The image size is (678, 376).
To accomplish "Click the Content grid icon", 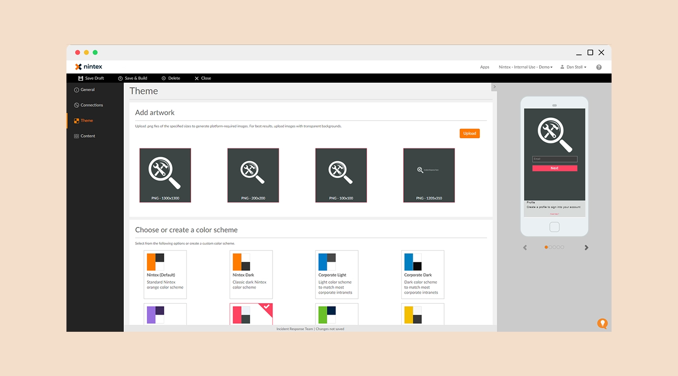I will click(76, 136).
